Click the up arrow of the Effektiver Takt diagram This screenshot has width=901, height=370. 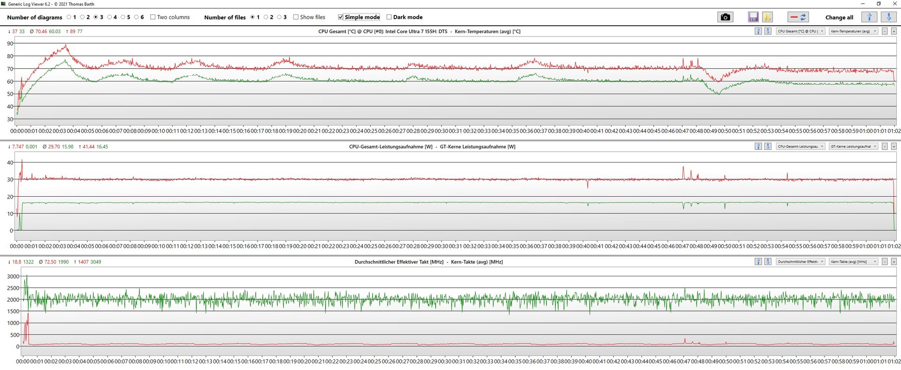point(758,262)
